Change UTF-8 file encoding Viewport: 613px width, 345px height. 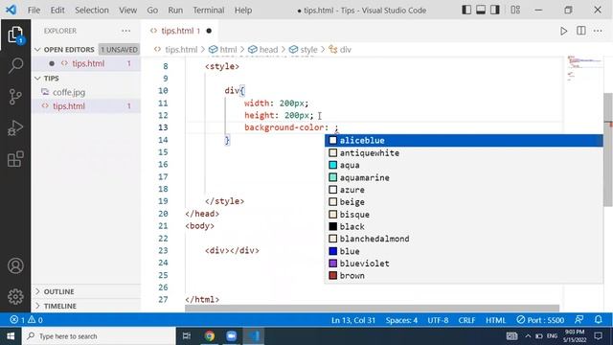(438, 320)
